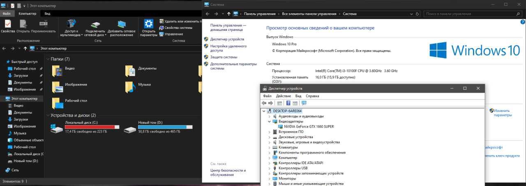Viewport: 526px width, 186px height.
Task: Select Новый том (D:) in navigation pane
Action: (23, 161)
